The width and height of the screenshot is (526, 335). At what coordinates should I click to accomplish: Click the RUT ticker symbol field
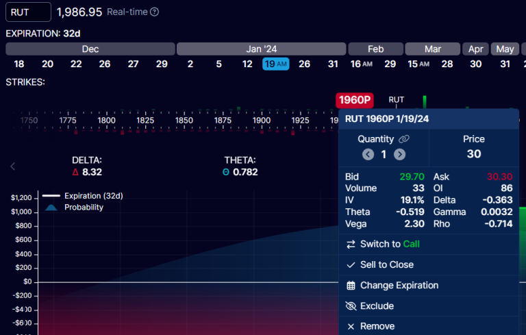[28, 12]
